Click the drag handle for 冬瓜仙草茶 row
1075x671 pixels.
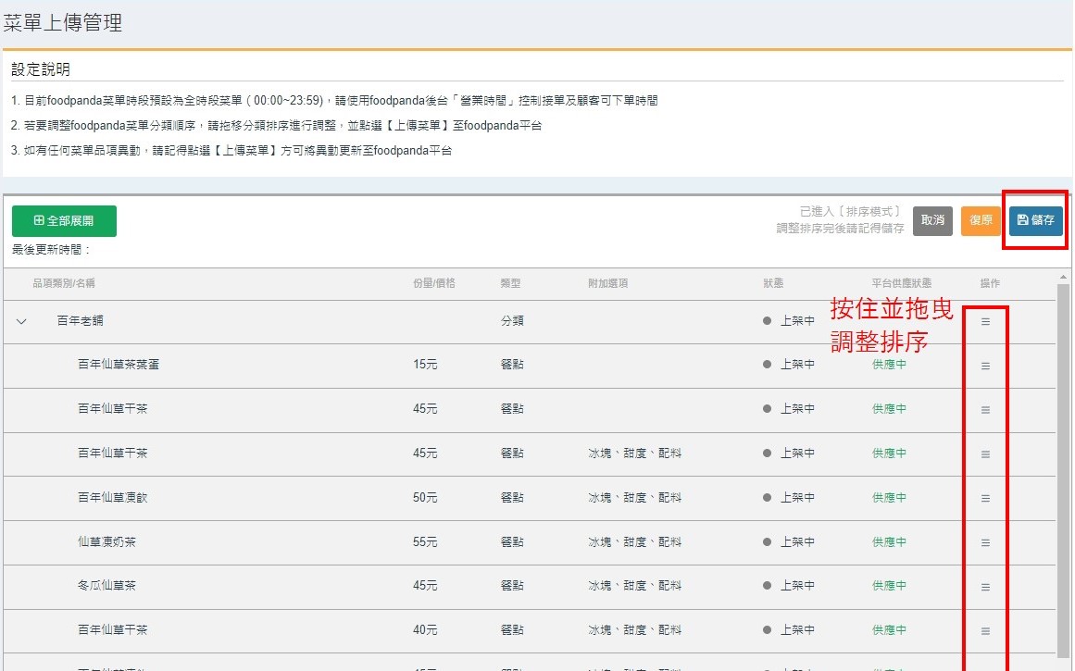pyautogui.click(x=985, y=587)
